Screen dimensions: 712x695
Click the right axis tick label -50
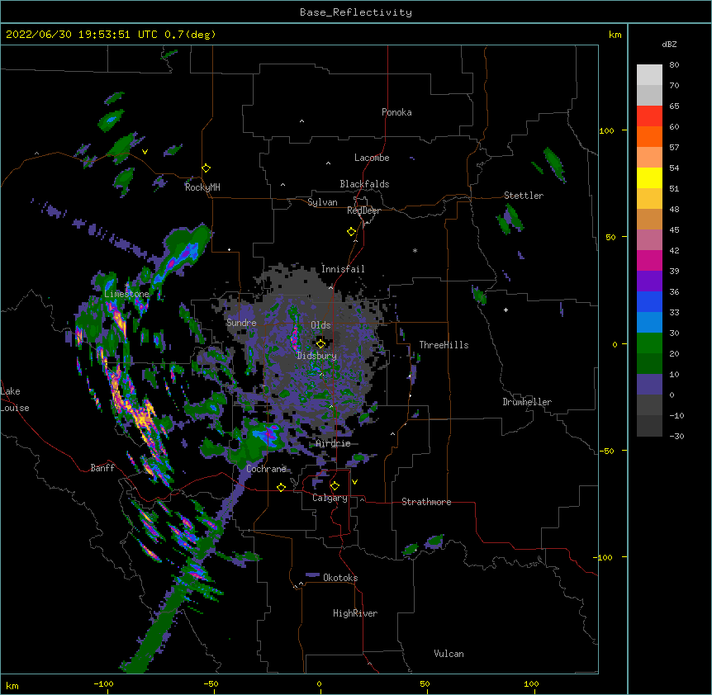coord(606,451)
